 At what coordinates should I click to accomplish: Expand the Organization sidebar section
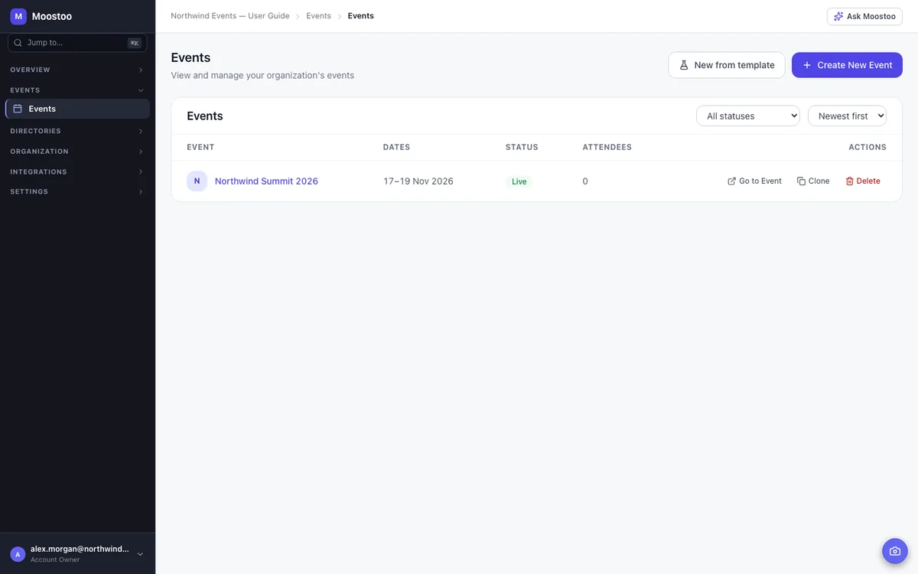[x=77, y=152]
